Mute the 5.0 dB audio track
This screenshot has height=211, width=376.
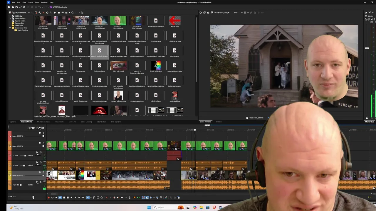tap(37, 152)
